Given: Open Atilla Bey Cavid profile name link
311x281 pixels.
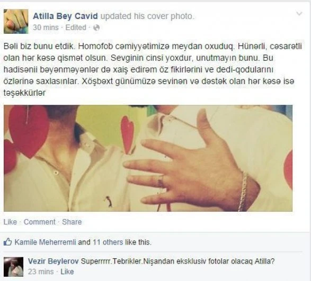Looking at the screenshot, I should pos(65,16).
